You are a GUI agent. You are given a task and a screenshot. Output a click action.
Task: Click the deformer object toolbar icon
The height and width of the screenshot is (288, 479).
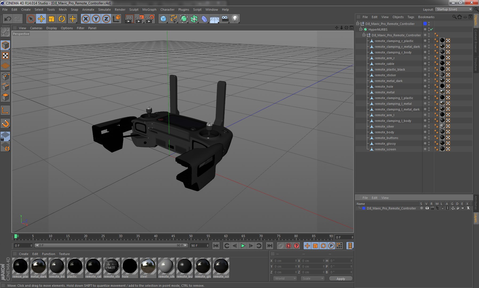click(x=205, y=19)
